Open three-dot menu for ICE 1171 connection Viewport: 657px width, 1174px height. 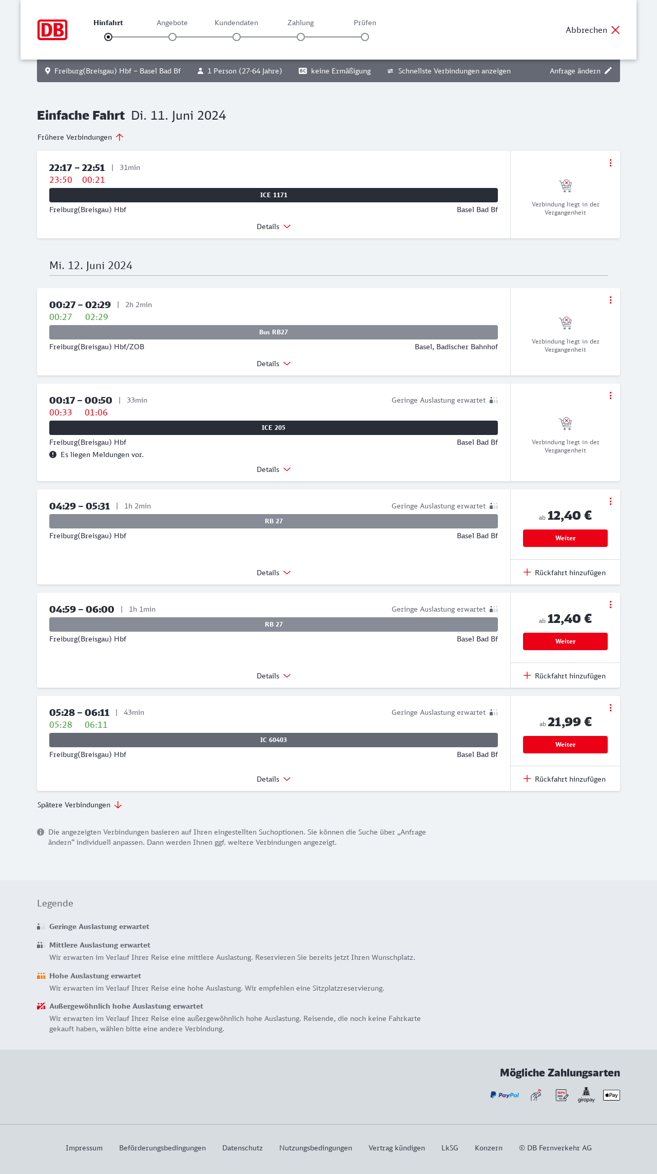coord(610,163)
